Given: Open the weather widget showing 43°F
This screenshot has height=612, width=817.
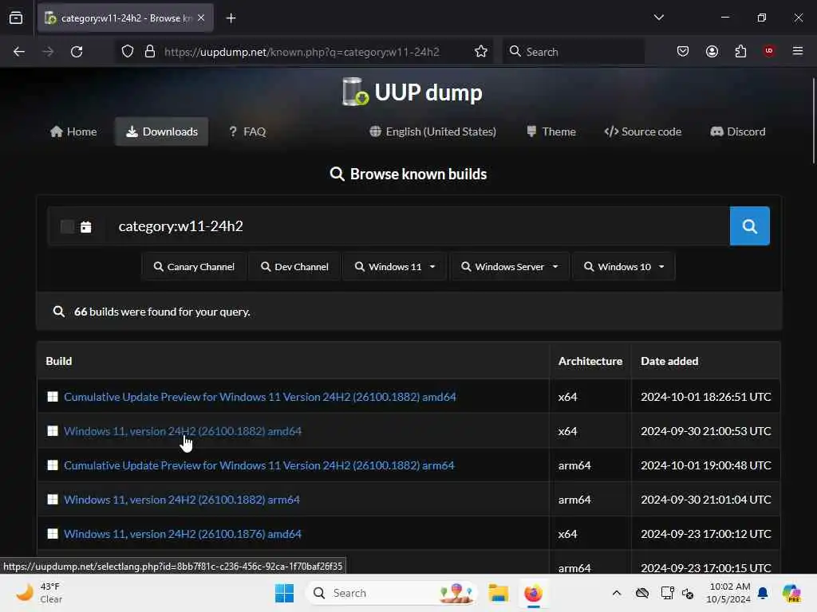Looking at the screenshot, I should click(x=39, y=593).
